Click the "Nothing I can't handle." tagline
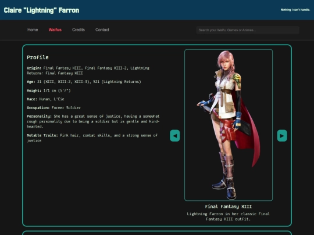 coord(295,10)
